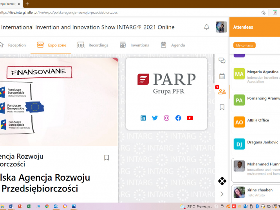Open saved bookmarks in right sidebar

click(222, 107)
